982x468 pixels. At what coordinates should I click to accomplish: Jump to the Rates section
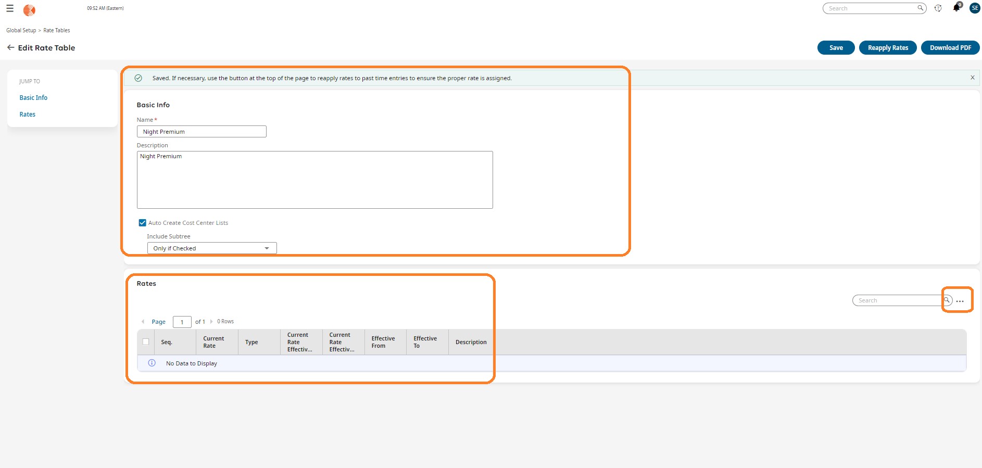[28, 115]
